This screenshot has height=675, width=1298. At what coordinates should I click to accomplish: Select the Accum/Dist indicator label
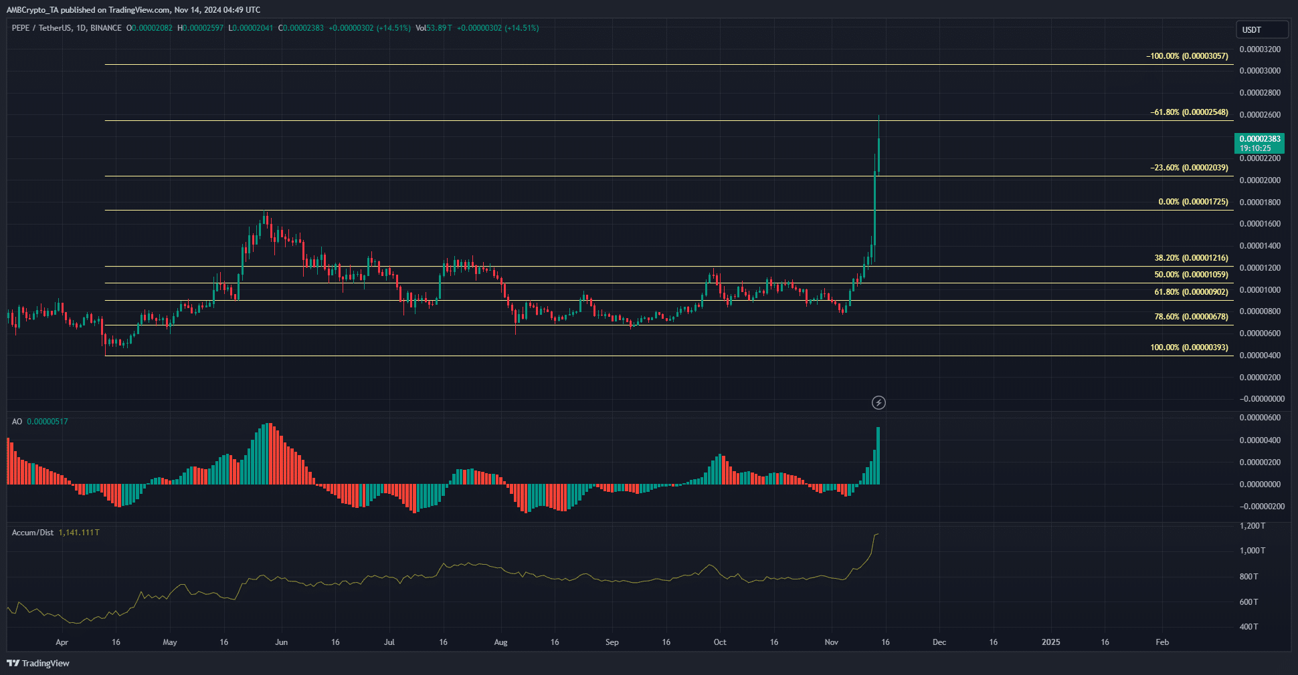pyautogui.click(x=32, y=533)
